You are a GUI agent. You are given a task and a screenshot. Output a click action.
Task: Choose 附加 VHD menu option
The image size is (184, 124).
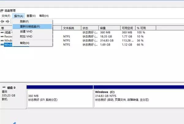[x=26, y=36]
